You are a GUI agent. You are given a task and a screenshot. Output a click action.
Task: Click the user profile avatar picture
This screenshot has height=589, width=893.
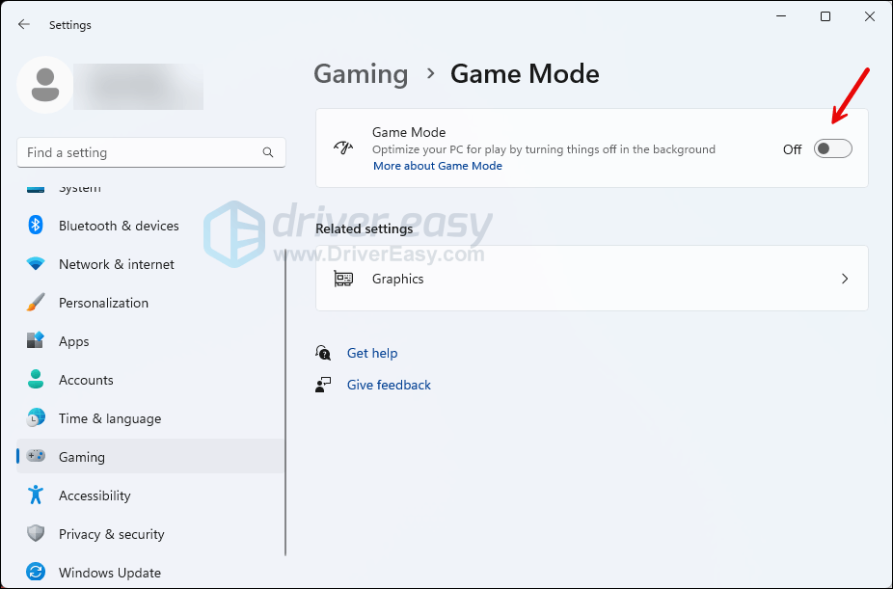tap(44, 85)
